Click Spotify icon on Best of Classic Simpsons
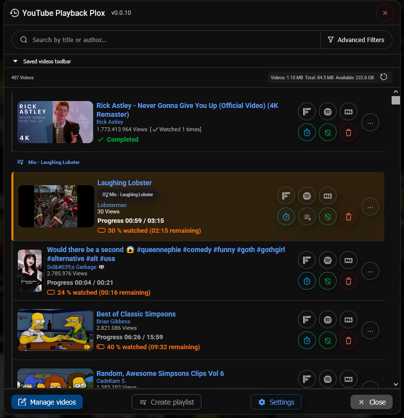Viewport: 404px width, 418px height. coord(328,319)
